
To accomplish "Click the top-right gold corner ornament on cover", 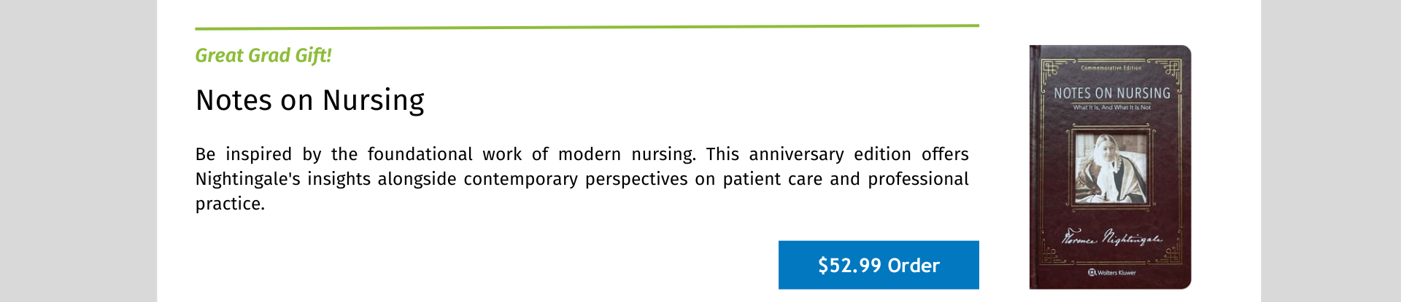I will (x=1171, y=69).
